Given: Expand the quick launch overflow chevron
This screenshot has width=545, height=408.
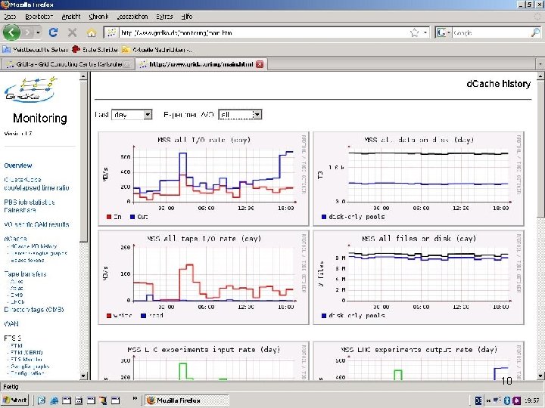Looking at the screenshot, I should coord(135,398).
